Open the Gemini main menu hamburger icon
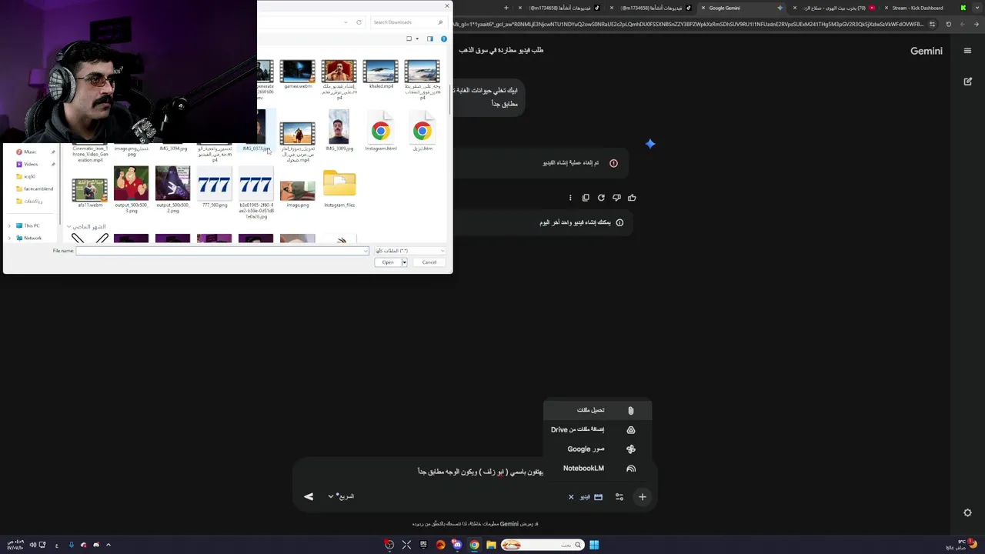Screen dimensions: 985x554 [967, 51]
